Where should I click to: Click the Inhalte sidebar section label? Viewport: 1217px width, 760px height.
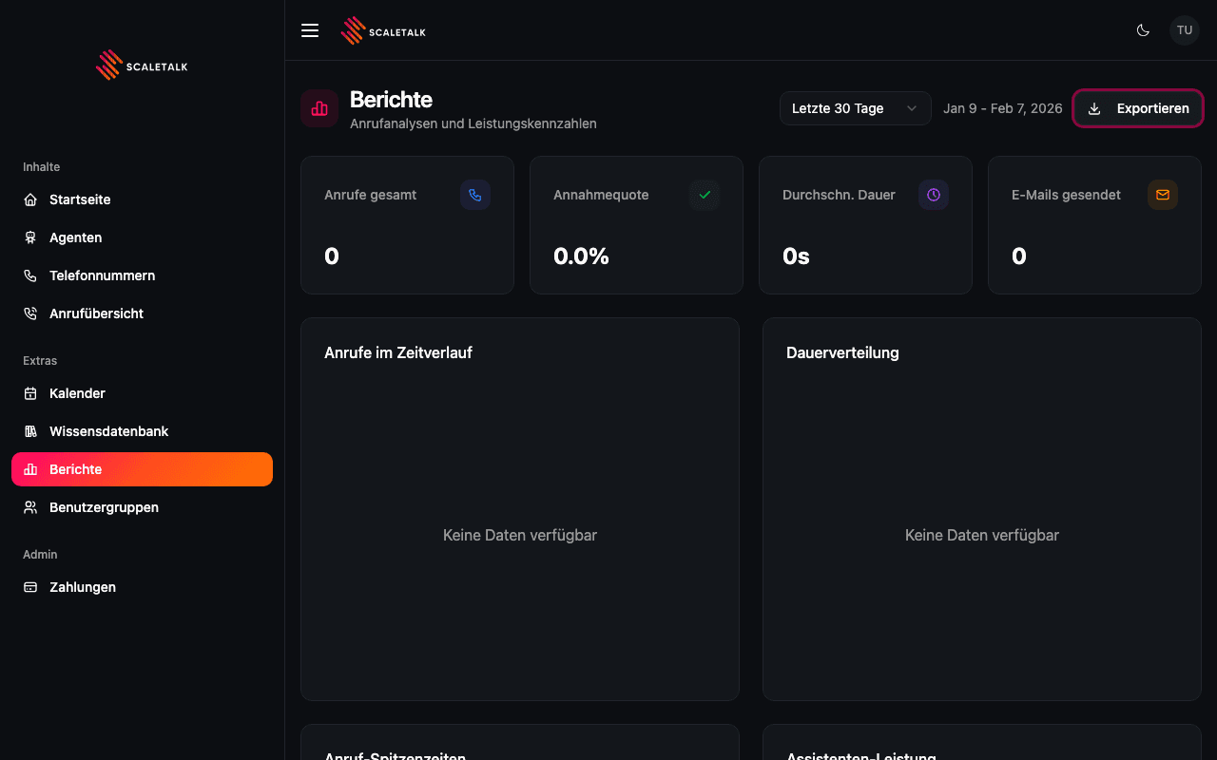(42, 167)
